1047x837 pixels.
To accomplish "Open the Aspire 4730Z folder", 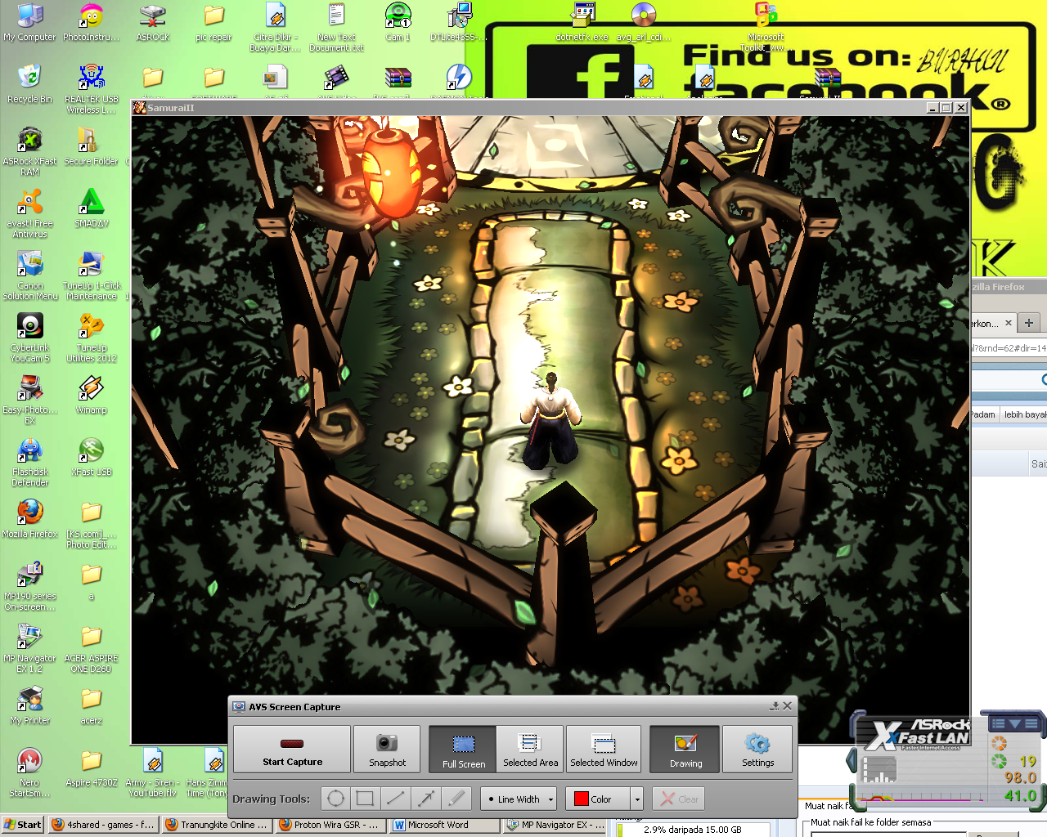I will click(92, 767).
